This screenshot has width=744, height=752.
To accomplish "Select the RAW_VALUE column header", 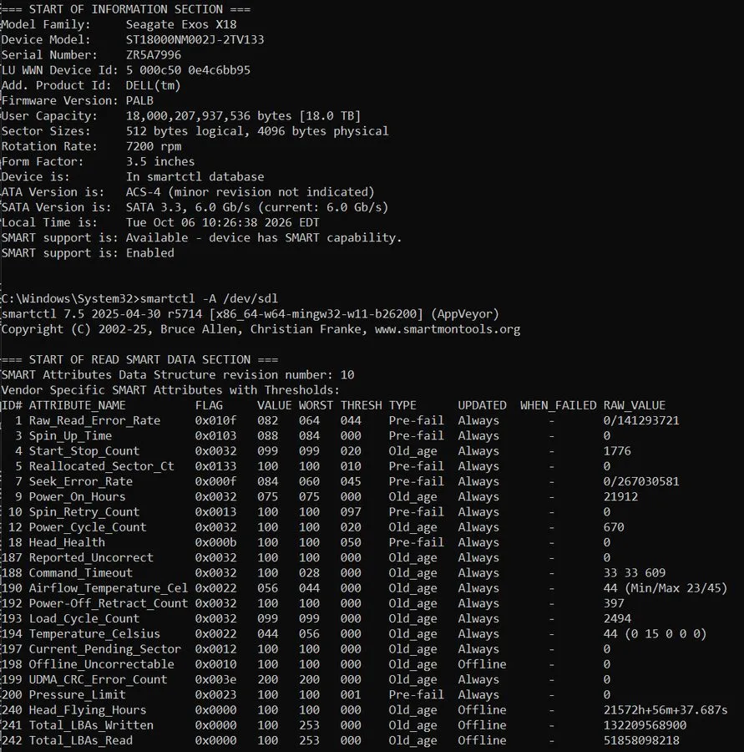I will pyautogui.click(x=635, y=405).
